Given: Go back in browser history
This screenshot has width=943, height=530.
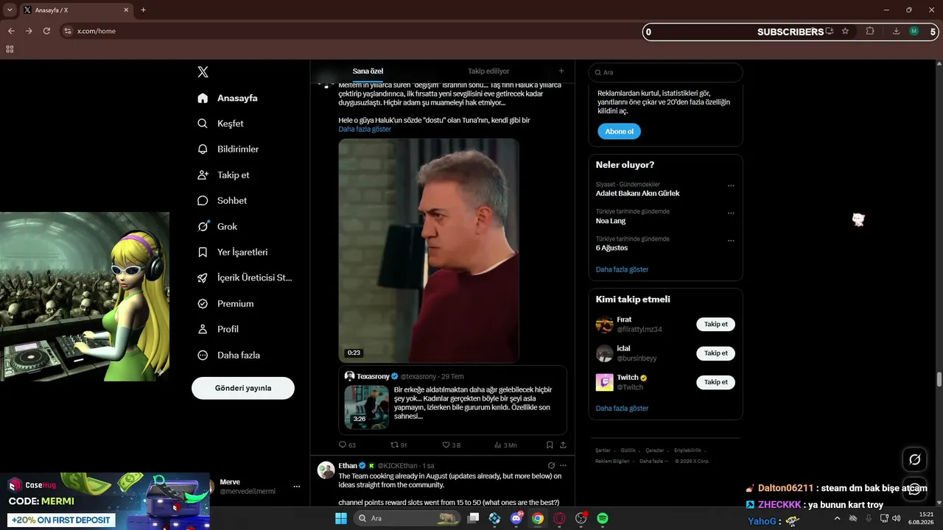Looking at the screenshot, I should (x=11, y=31).
